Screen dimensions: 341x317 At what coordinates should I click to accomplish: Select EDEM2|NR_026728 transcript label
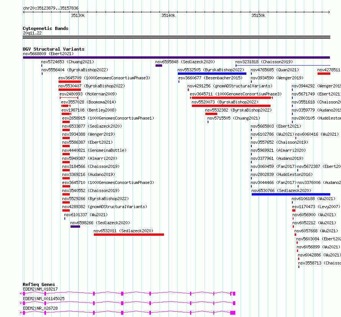[x=40, y=308]
